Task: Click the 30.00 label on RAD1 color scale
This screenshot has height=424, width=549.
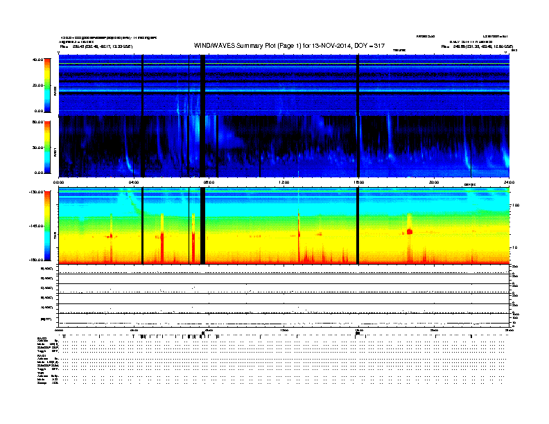Action: pyautogui.click(x=37, y=148)
